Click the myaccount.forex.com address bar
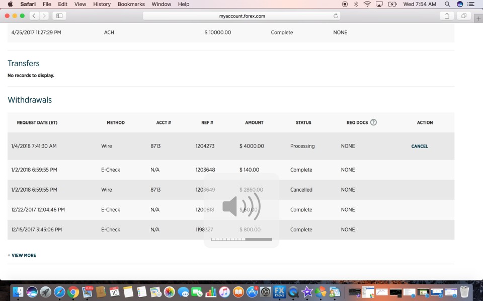The image size is (483, 301). (x=242, y=16)
